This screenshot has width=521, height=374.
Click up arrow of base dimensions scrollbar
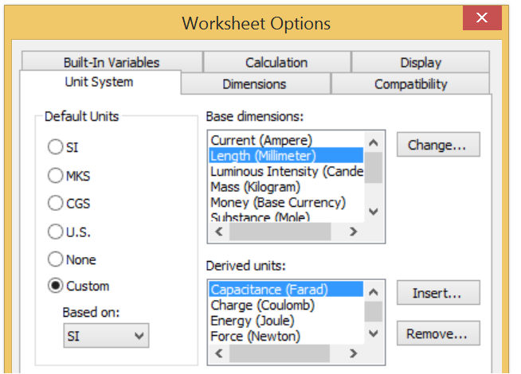point(374,142)
